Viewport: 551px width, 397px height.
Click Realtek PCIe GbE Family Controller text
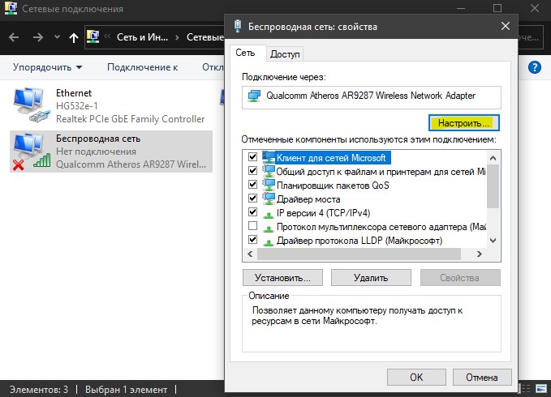point(130,119)
